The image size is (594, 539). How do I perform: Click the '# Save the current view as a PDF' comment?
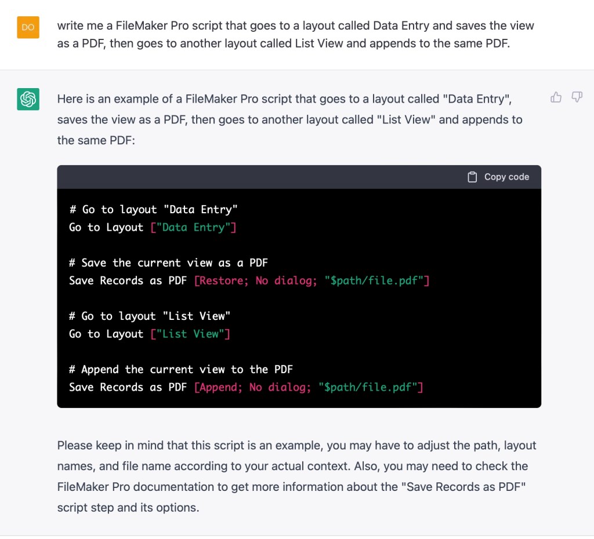168,263
